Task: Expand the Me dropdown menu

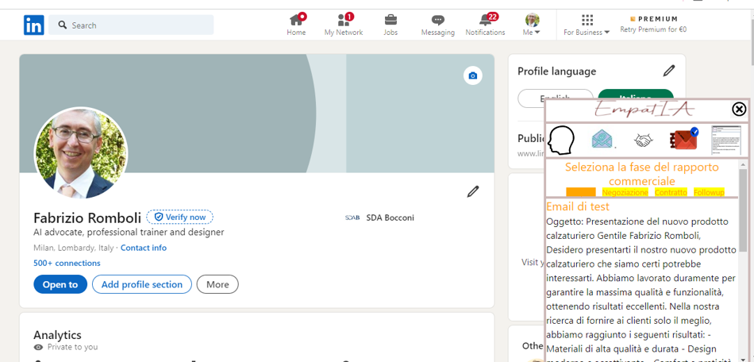Action: point(532,25)
